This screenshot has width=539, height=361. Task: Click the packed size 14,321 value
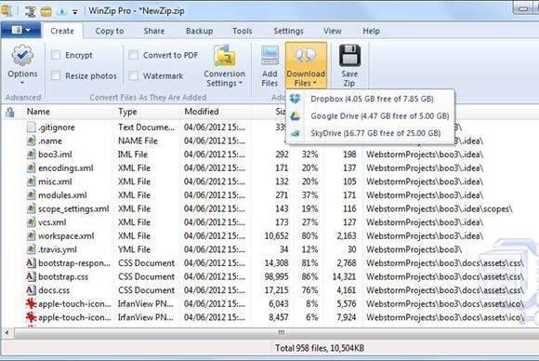click(x=344, y=276)
